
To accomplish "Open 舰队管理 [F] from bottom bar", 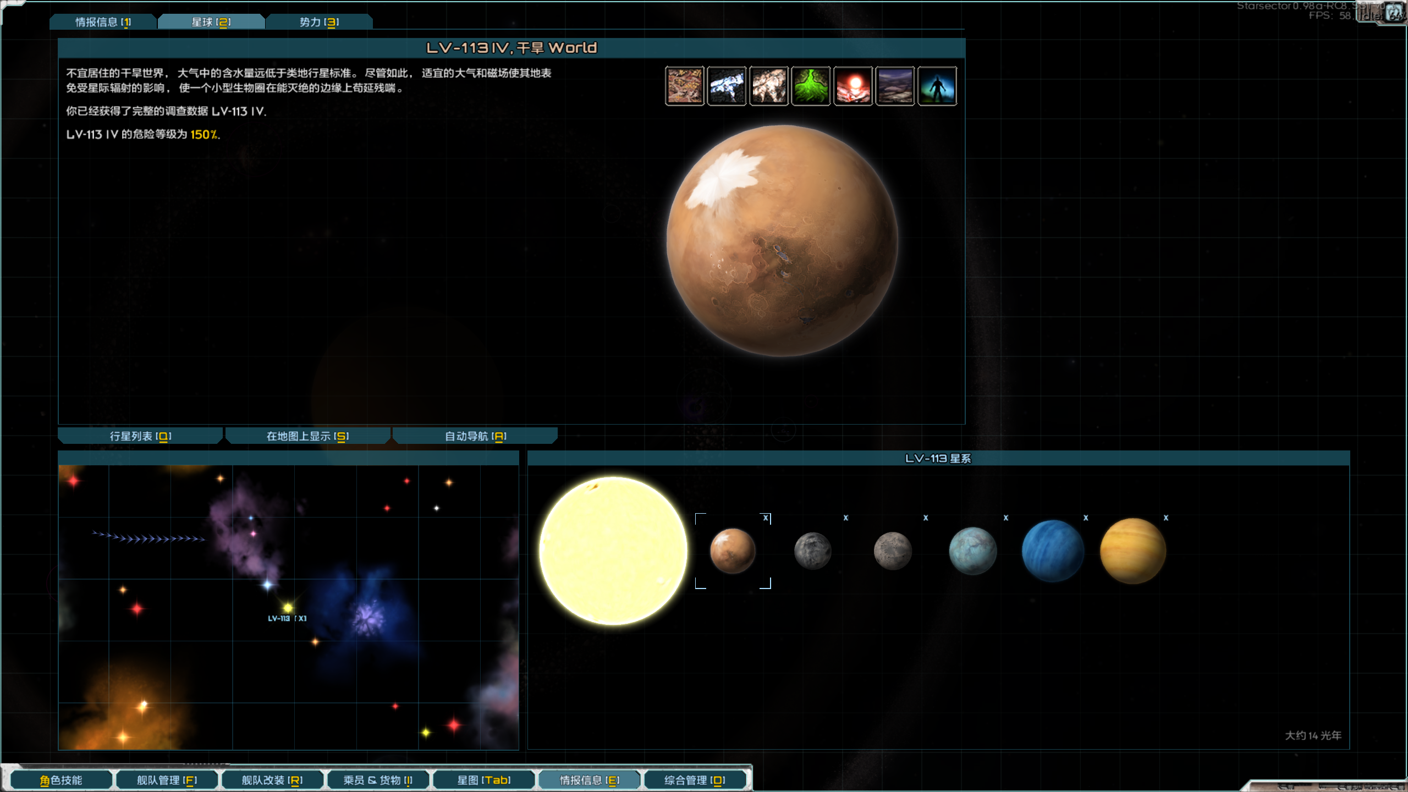I will pyautogui.click(x=167, y=780).
